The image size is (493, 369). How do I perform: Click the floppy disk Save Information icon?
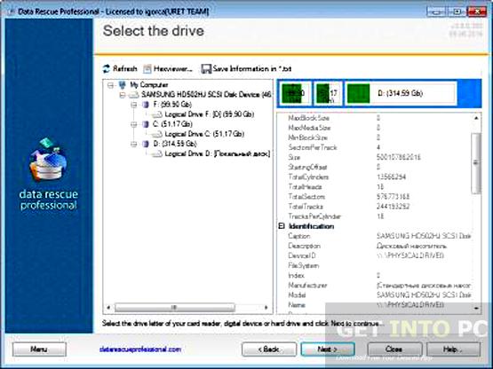coord(206,69)
